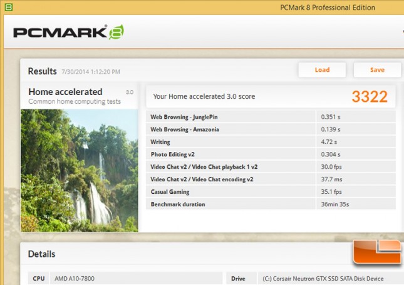
Task: Click the Drive label cell
Action: tap(241, 279)
